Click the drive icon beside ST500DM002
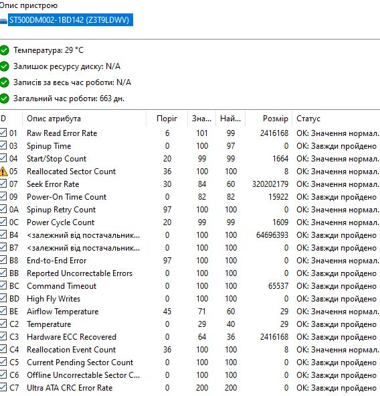The image size is (380, 396). pos(3,21)
